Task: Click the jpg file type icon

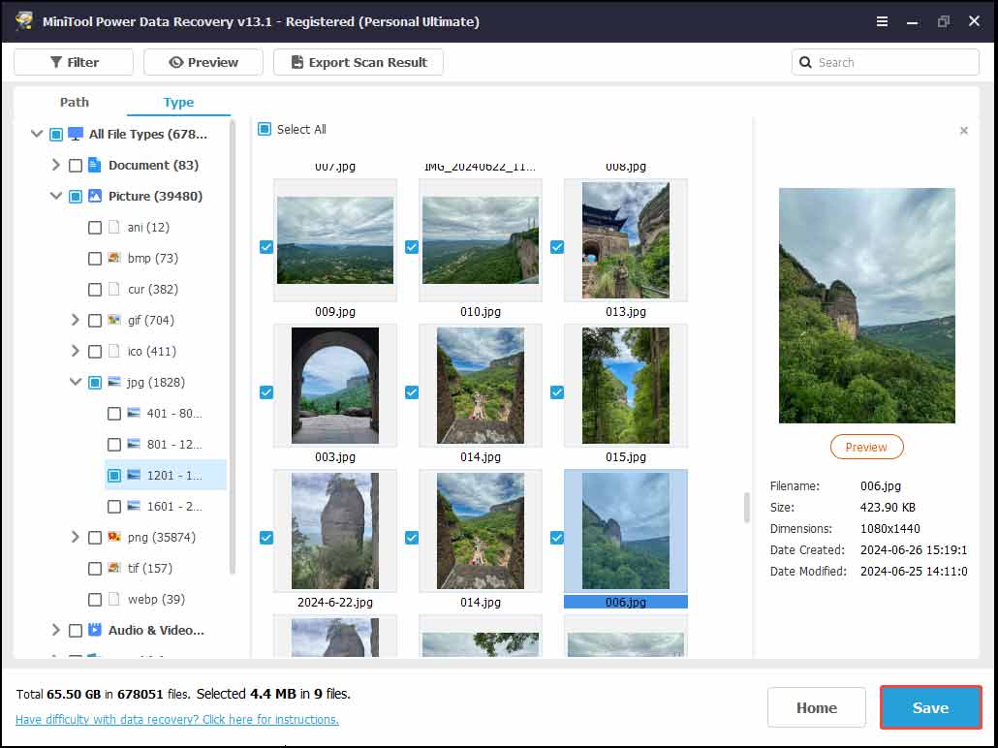Action: tap(114, 382)
